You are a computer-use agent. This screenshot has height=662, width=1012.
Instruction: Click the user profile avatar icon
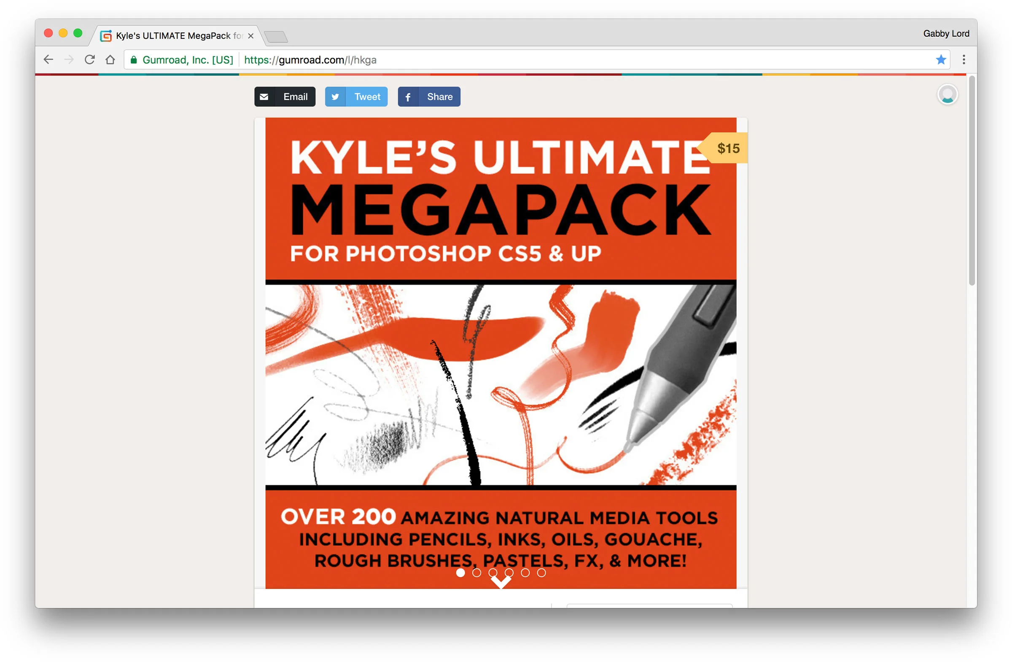pyautogui.click(x=947, y=94)
